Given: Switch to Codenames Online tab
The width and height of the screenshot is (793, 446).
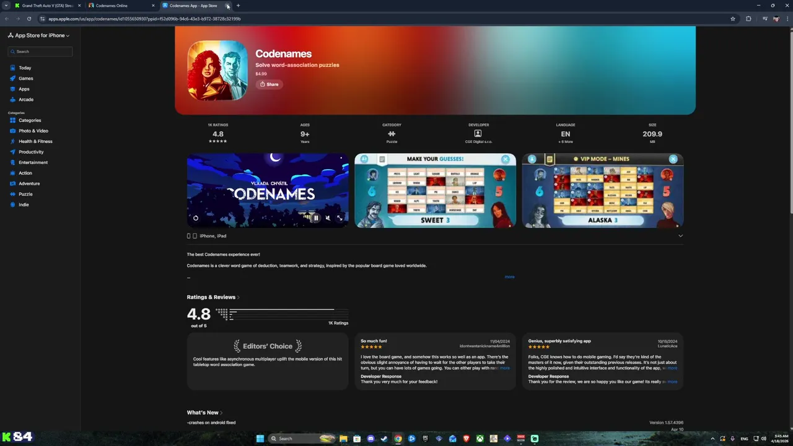Looking at the screenshot, I should coord(120,6).
